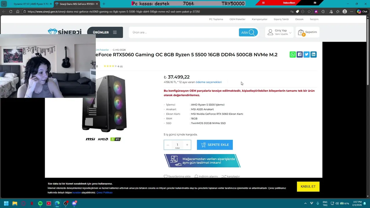Open shopping price tag icon in address bar
The image size is (370, 208).
pyautogui.click(x=297, y=12)
